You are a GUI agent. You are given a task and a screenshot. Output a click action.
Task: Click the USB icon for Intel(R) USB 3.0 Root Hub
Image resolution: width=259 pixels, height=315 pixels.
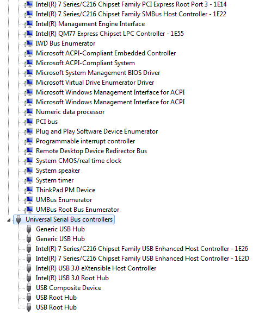[x=29, y=278]
